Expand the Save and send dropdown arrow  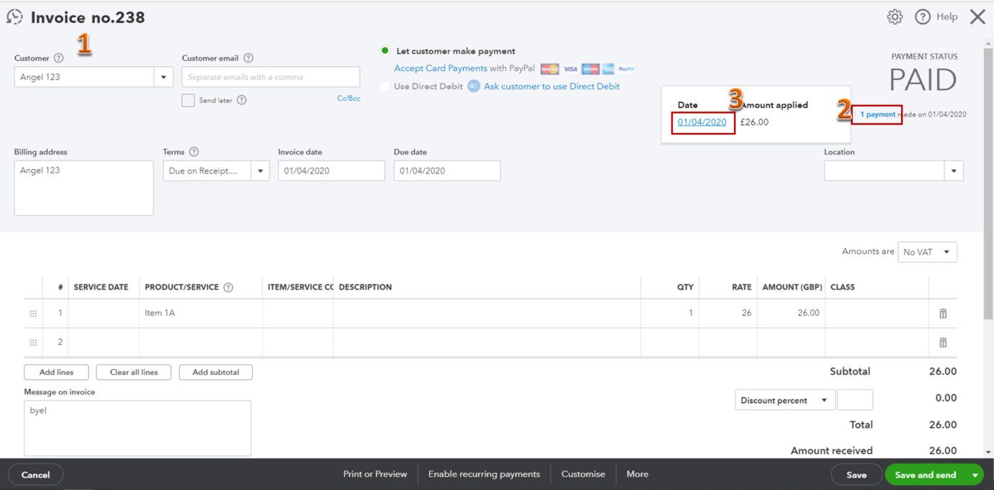(974, 474)
